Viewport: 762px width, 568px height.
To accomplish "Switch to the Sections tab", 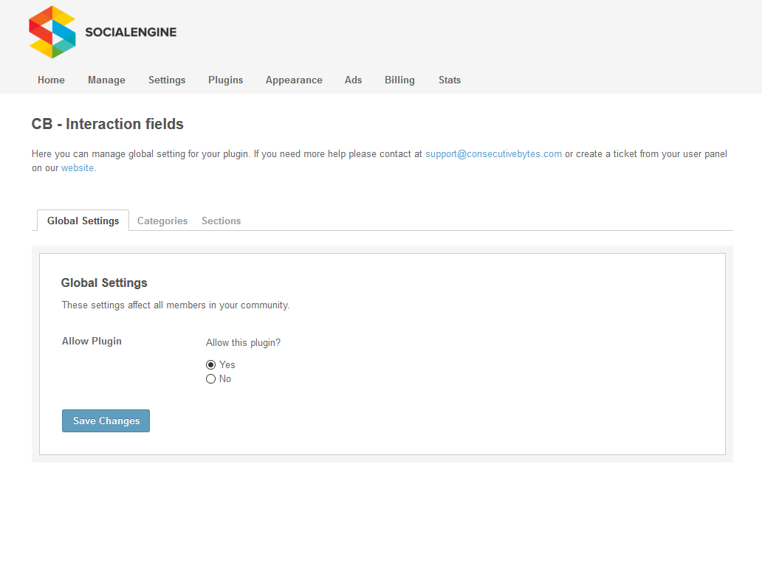I will point(221,221).
